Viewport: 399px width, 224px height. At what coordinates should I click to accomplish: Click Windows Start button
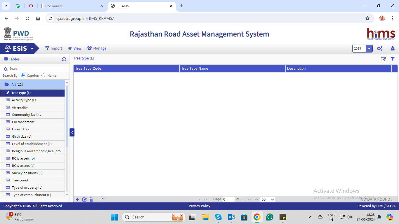pos(114,217)
